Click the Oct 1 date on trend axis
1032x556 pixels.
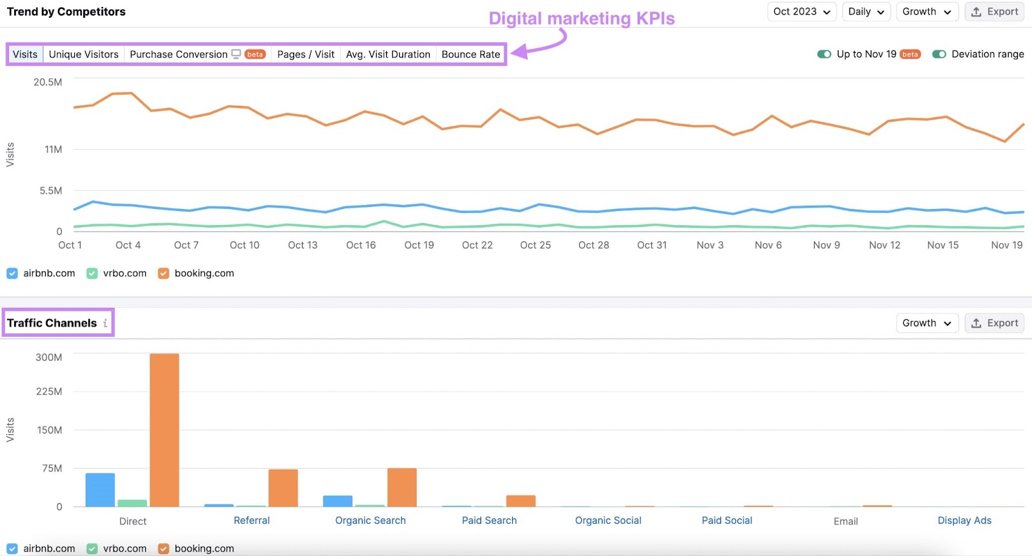[x=70, y=245]
